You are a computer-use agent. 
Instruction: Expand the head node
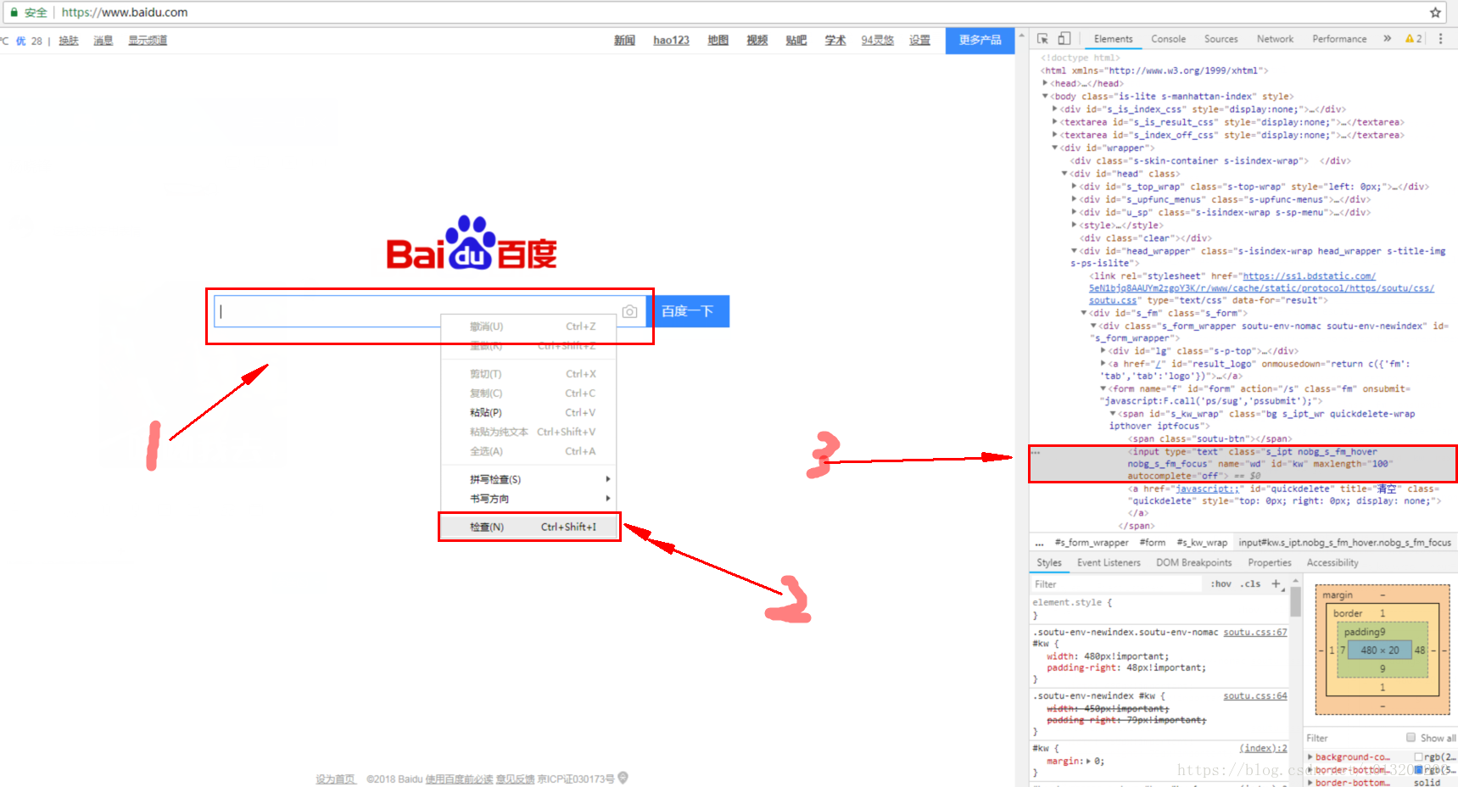click(x=1045, y=83)
